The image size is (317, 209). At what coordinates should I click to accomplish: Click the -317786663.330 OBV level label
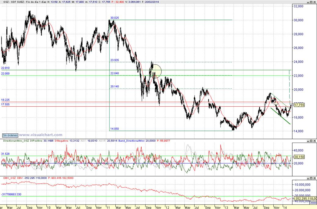tap(11, 194)
